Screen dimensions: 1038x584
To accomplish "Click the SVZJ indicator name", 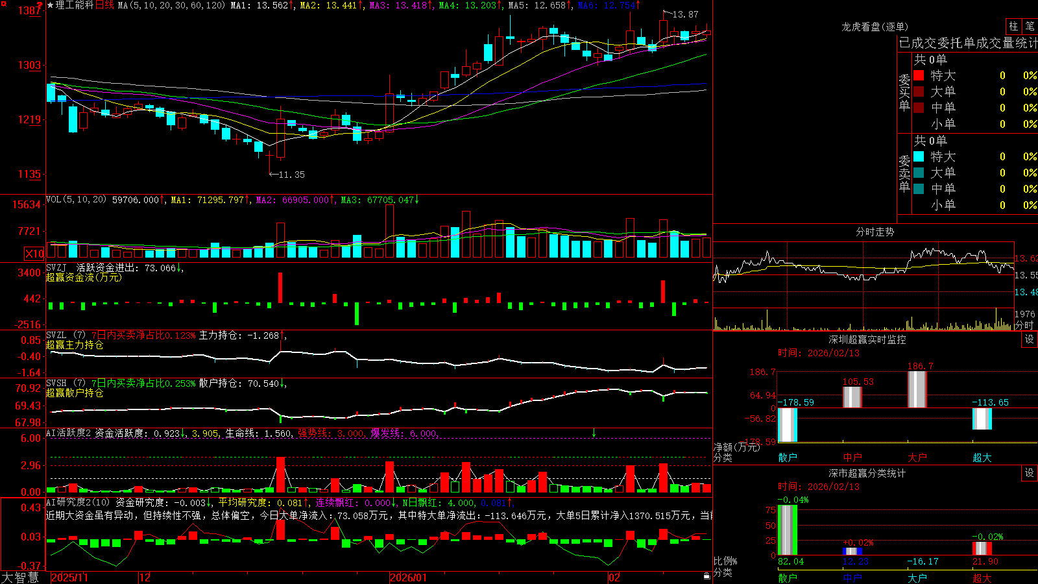I will (x=56, y=267).
